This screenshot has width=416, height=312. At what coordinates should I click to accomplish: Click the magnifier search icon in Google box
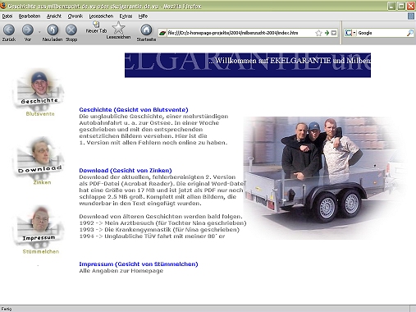(410, 33)
